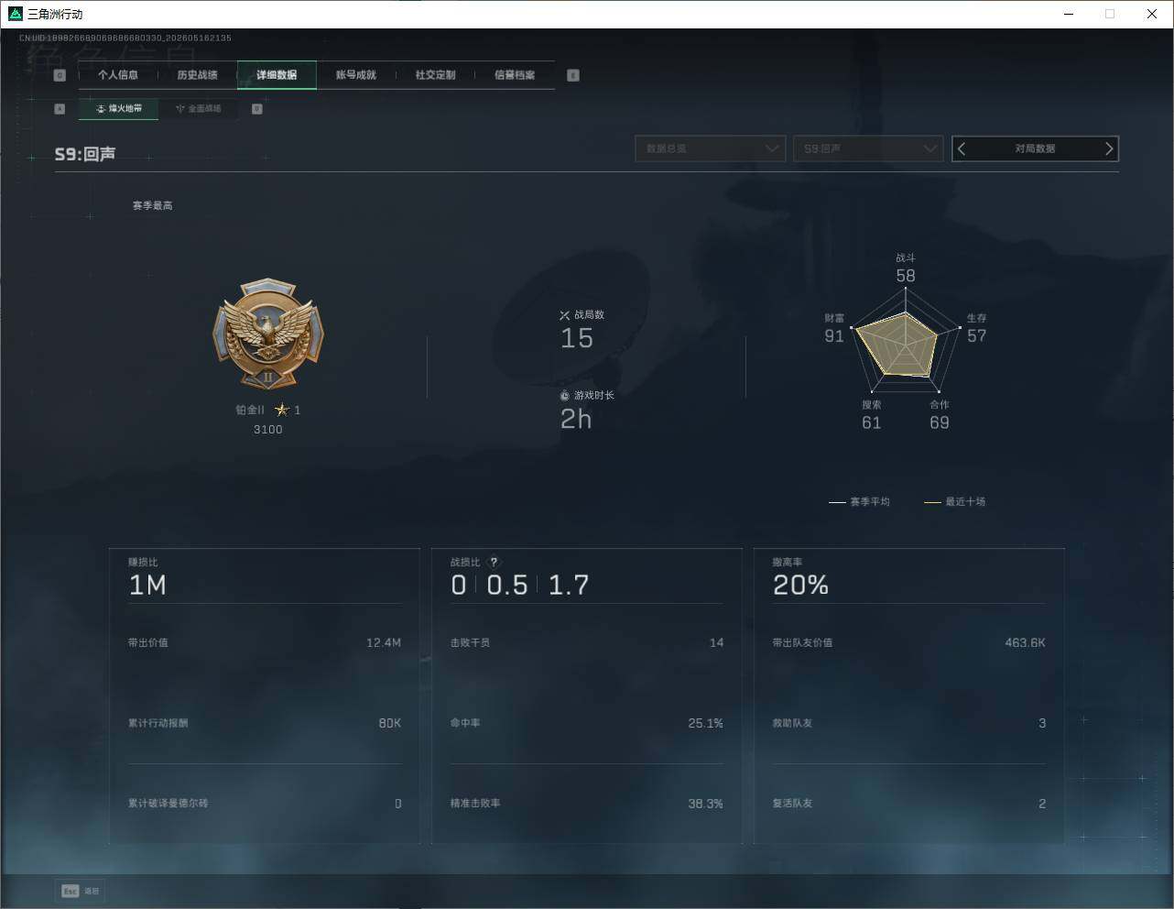Click the 对局数据 selector label
The width and height of the screenshot is (1174, 909).
coord(1035,148)
